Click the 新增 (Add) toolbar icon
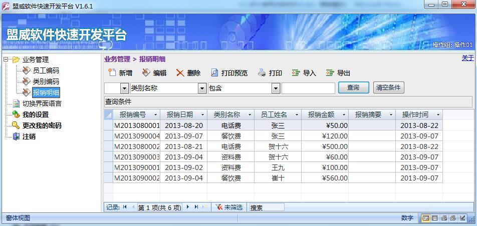Viewport: 477px width, 226px height. pyautogui.click(x=112, y=73)
